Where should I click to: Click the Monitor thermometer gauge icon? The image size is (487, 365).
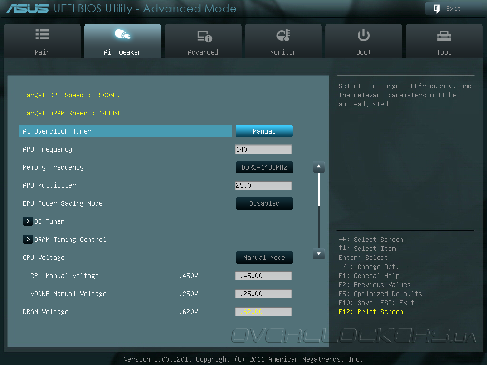pos(283,35)
